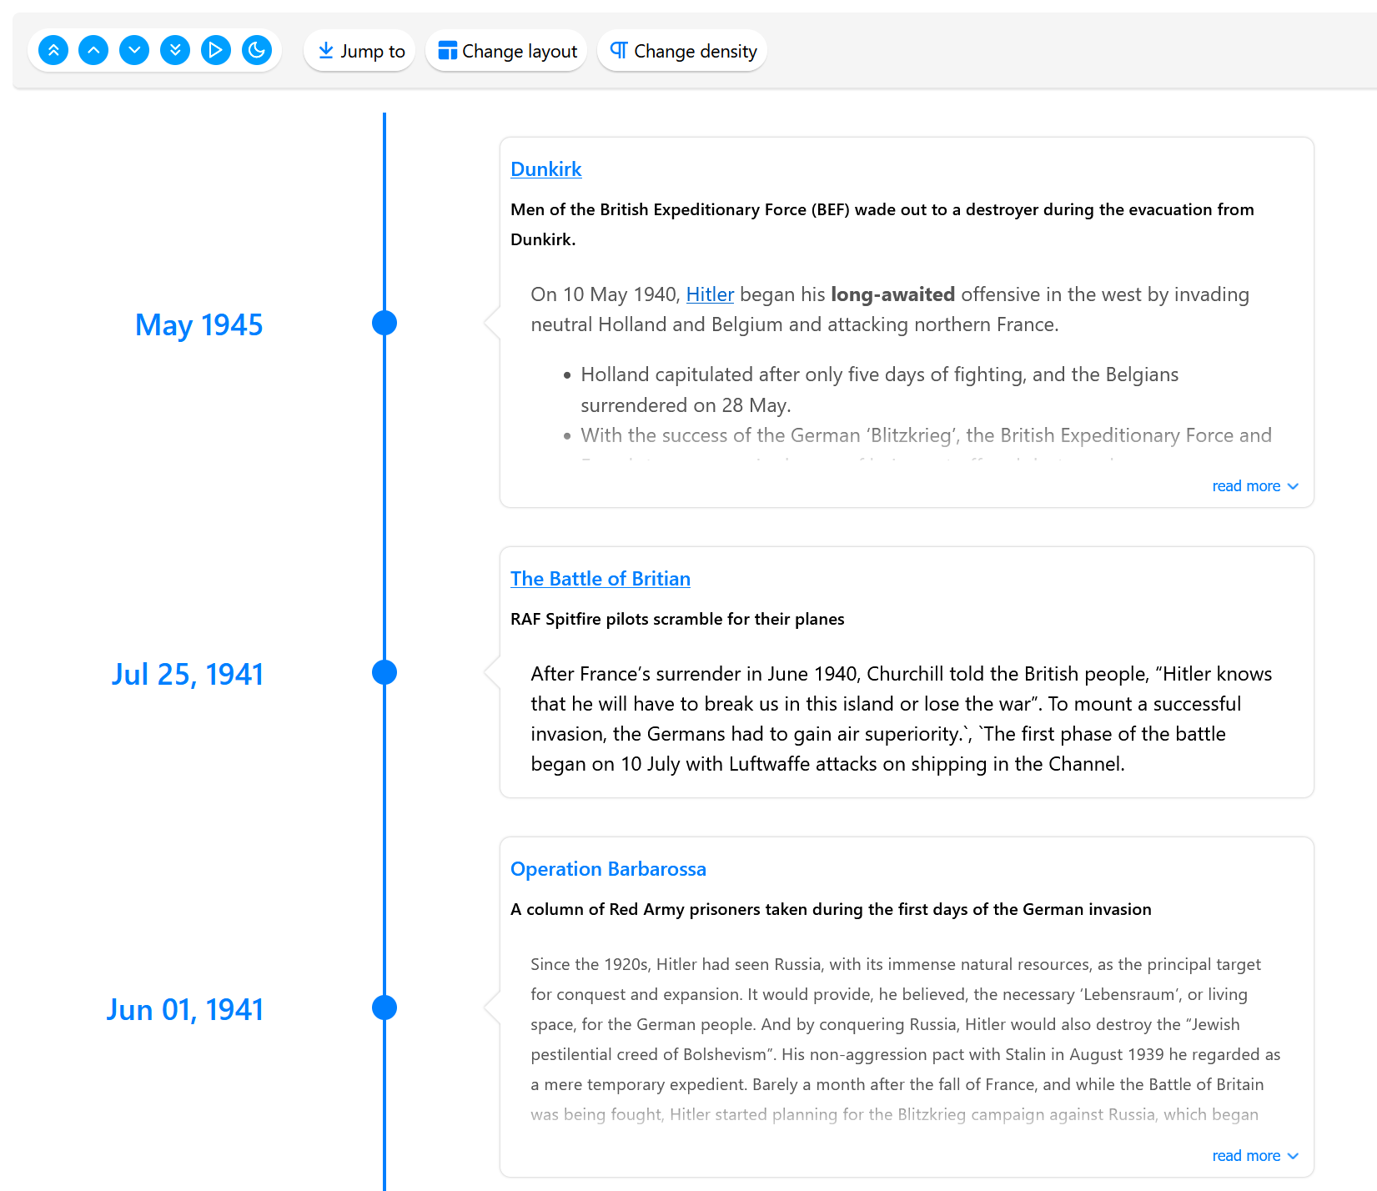Open the Jump to menu

(x=359, y=51)
